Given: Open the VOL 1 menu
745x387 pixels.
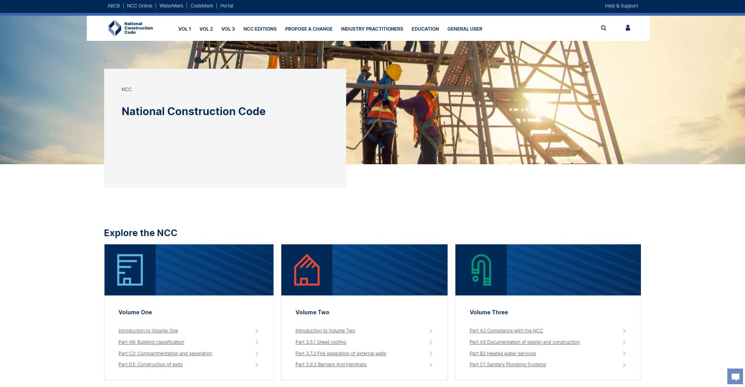Looking at the screenshot, I should pyautogui.click(x=184, y=29).
